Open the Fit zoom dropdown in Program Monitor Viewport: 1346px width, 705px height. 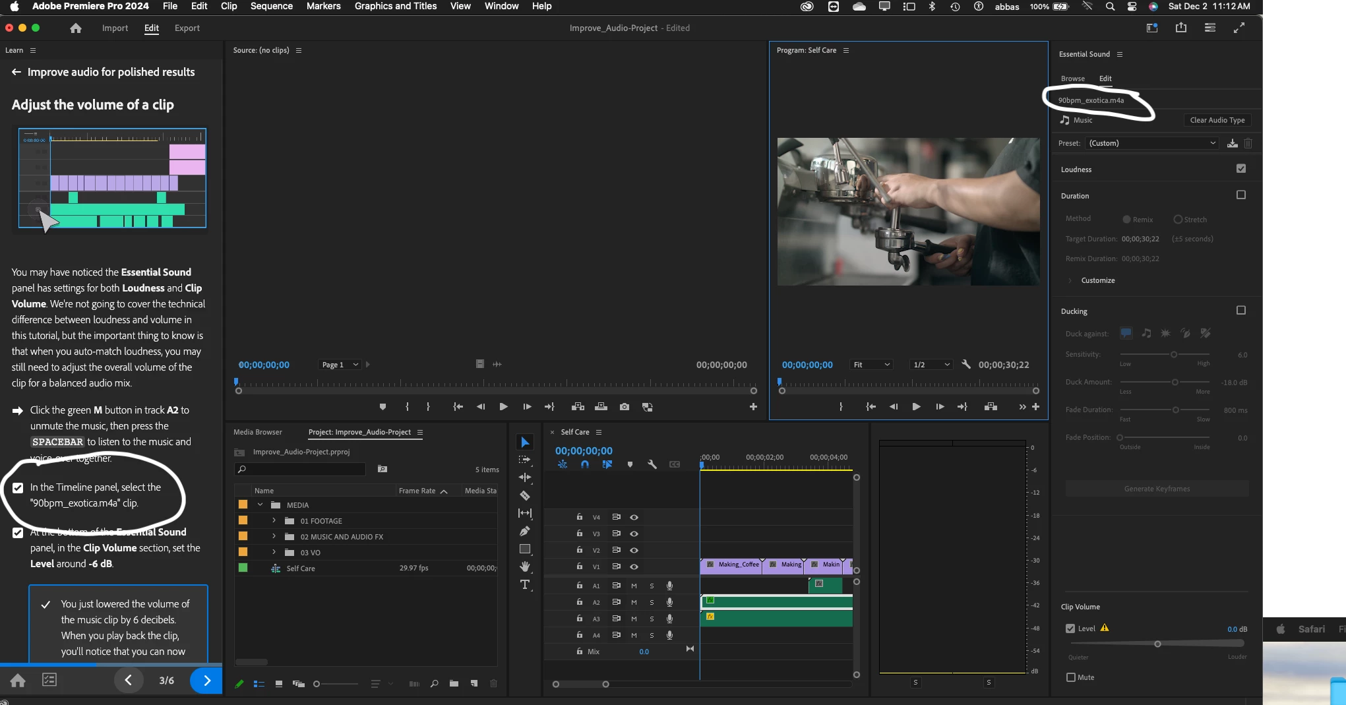tap(871, 365)
